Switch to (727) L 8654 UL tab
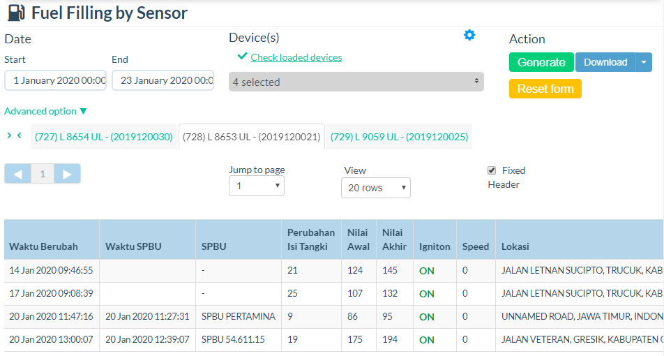The height and width of the screenshot is (356, 664). tap(103, 137)
